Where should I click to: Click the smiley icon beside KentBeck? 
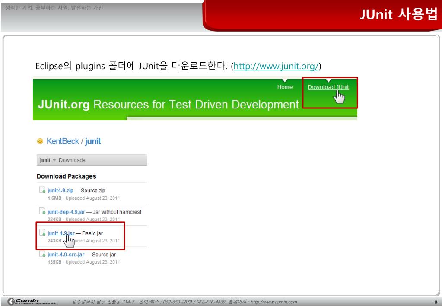[40, 141]
